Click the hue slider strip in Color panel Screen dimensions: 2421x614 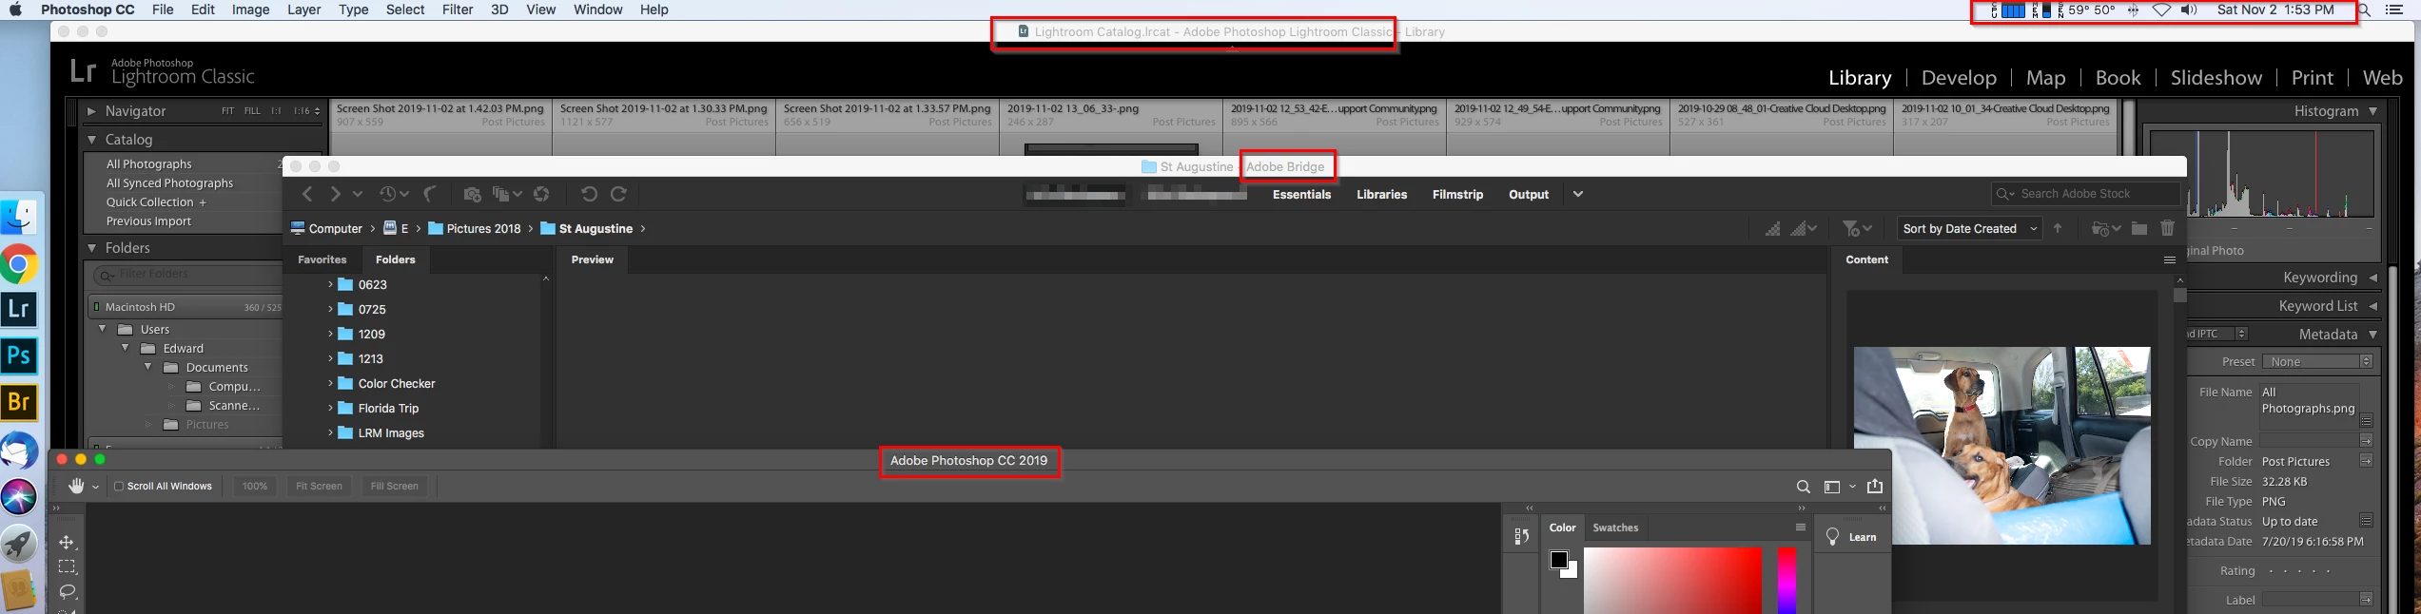coord(1787,581)
